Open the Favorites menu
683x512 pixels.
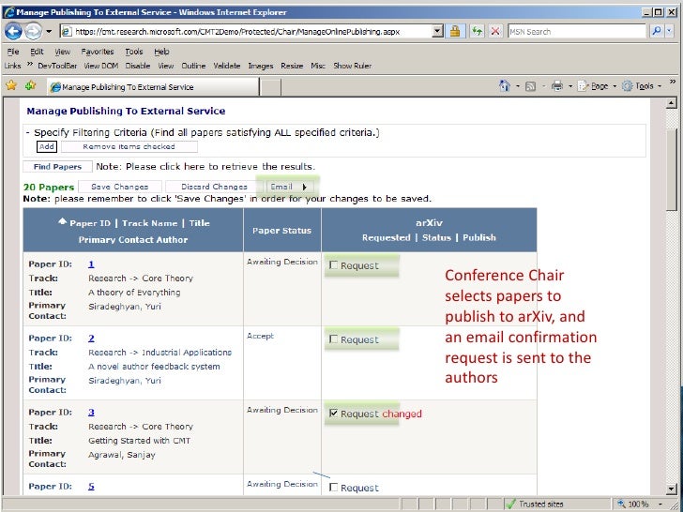[x=97, y=52]
